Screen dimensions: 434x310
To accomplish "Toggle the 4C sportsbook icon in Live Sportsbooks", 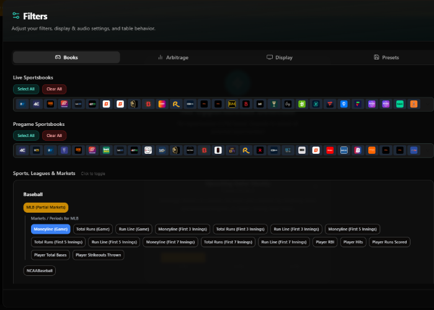I will (x=36, y=104).
